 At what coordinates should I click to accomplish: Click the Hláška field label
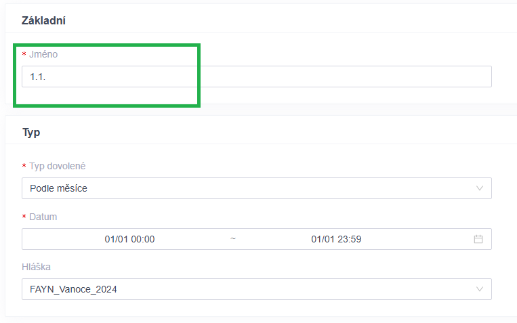[37, 267]
